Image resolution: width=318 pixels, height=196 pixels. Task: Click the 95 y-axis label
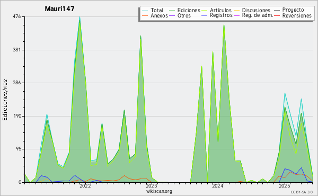tap(18, 149)
